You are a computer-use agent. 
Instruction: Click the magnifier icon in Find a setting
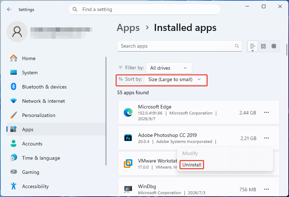75,9
